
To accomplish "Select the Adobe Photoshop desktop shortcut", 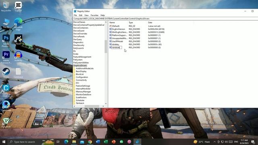I will tap(6, 41).
